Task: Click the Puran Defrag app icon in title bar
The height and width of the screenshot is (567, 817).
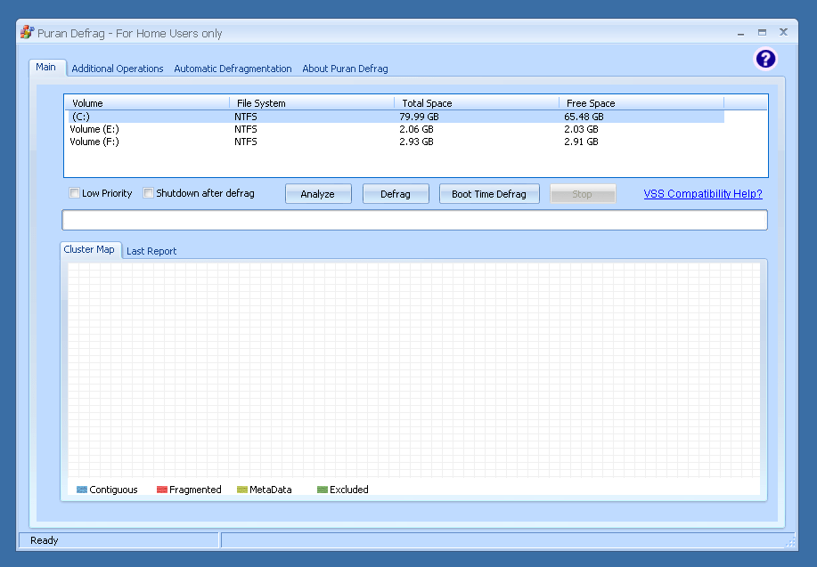Action: coord(27,33)
